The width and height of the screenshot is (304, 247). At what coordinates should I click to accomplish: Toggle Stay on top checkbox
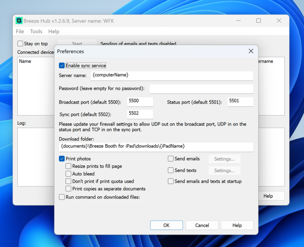pos(20,43)
